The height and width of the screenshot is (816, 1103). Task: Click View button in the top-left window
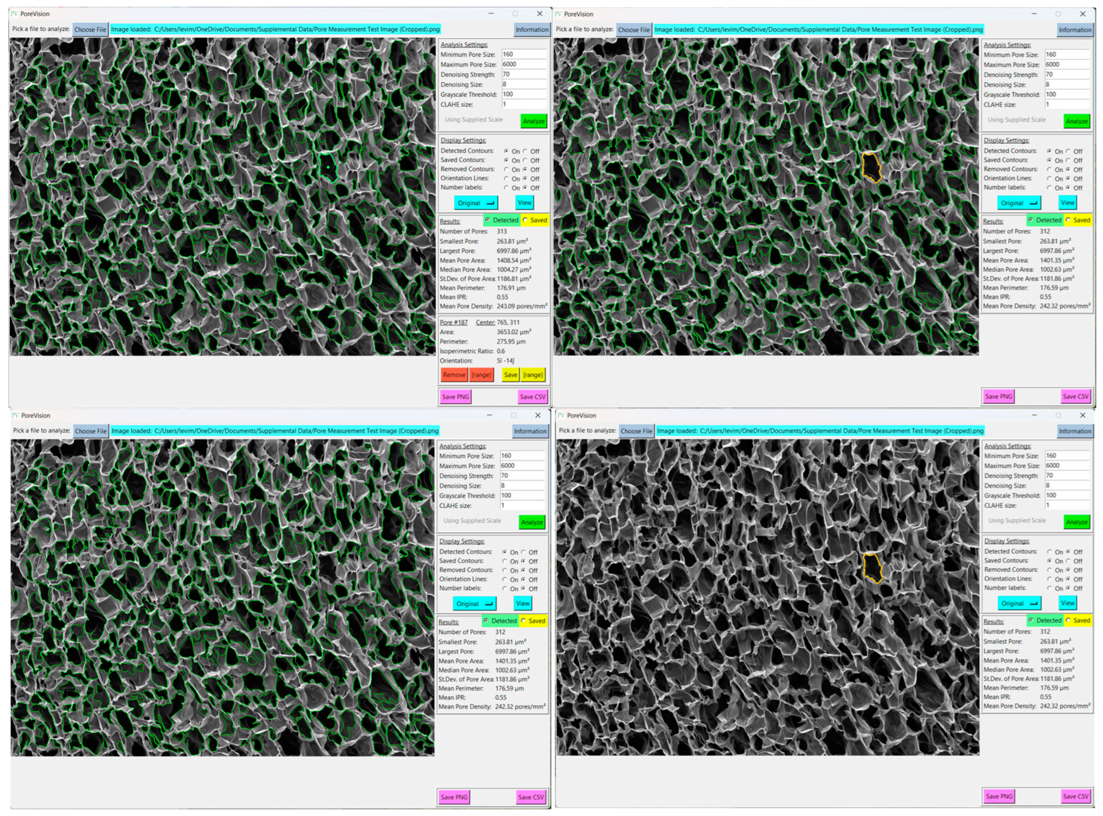(x=524, y=202)
